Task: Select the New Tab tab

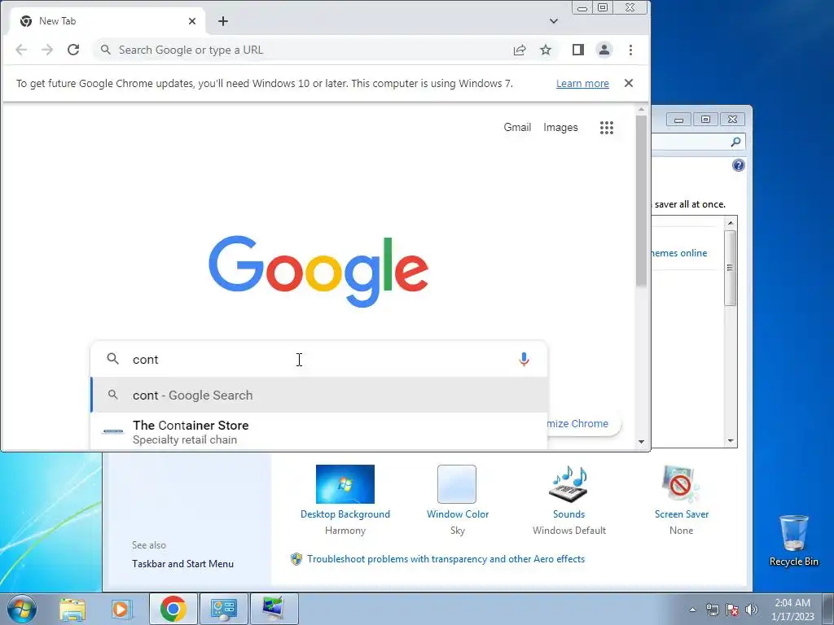Action: tap(108, 21)
